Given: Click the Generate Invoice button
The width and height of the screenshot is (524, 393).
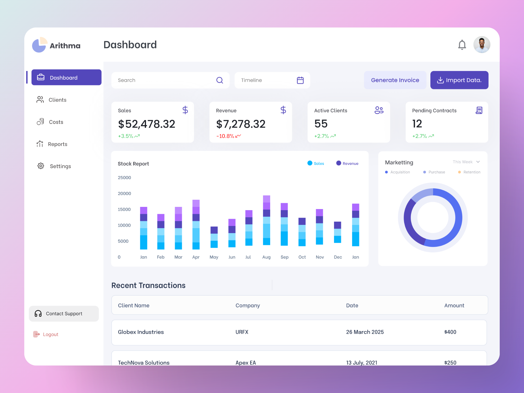Looking at the screenshot, I should click(395, 80).
